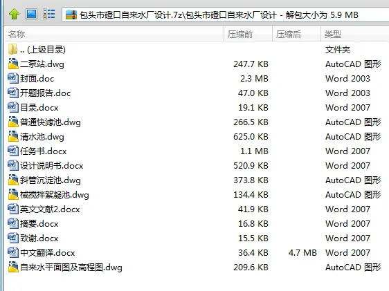Click the 2.3 MB size value
The image size is (389, 291).
(x=254, y=79)
